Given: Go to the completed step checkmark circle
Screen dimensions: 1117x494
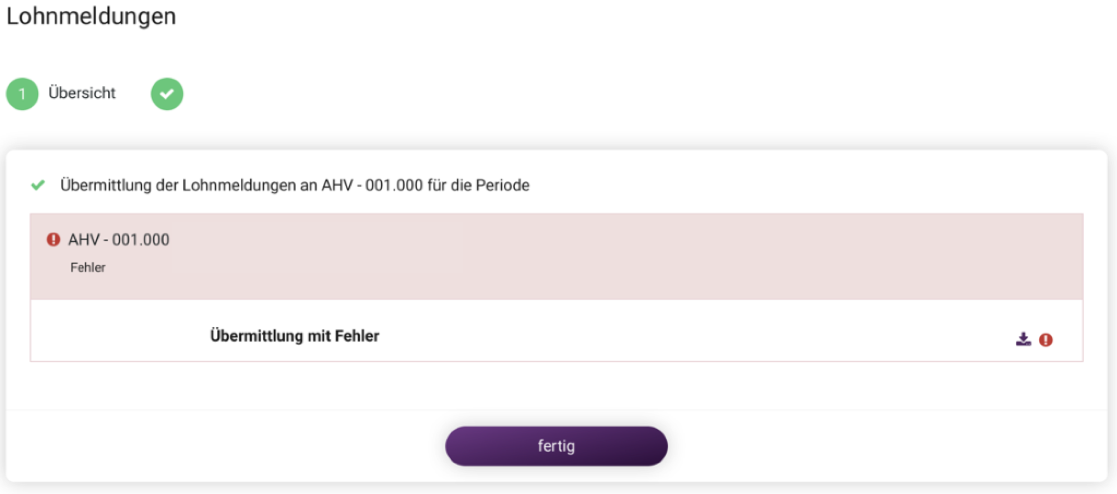Looking at the screenshot, I should [x=167, y=94].
